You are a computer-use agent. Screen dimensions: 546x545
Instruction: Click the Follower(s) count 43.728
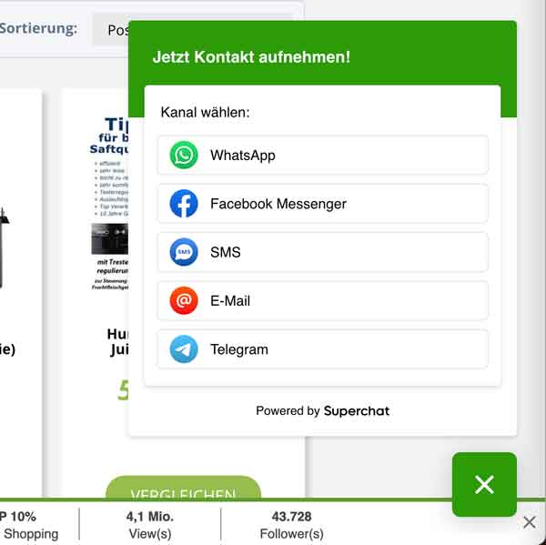(291, 525)
